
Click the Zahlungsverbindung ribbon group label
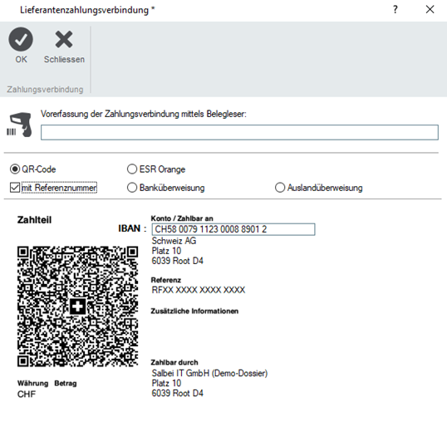45,90
